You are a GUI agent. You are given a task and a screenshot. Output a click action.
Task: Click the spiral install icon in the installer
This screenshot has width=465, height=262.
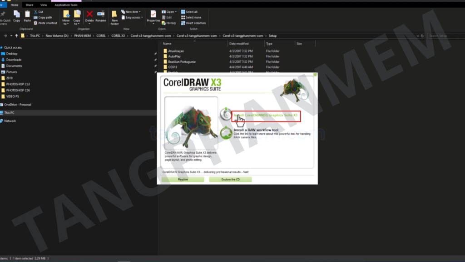[225, 115]
